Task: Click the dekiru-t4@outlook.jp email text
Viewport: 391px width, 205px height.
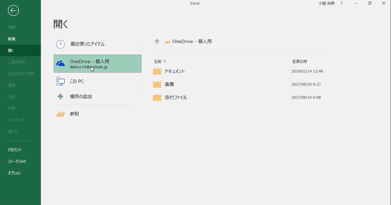Action: point(89,67)
